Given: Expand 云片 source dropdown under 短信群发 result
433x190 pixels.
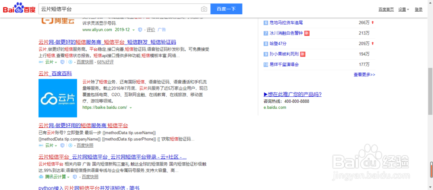Looking at the screenshot, I should click(56, 62).
